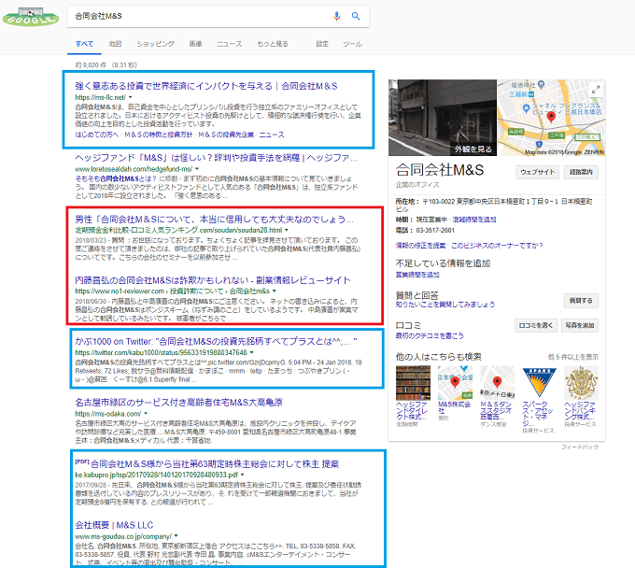Click the フィードバック link

580,447
